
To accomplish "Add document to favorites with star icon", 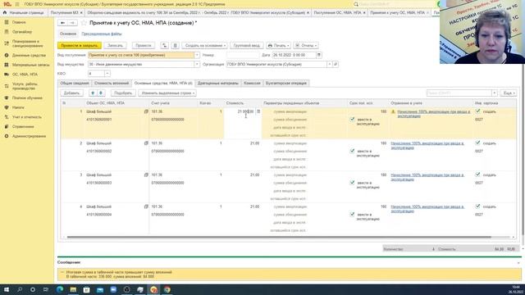I will pos(84,23).
